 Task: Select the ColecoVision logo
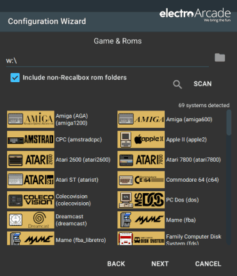[x=31, y=200]
